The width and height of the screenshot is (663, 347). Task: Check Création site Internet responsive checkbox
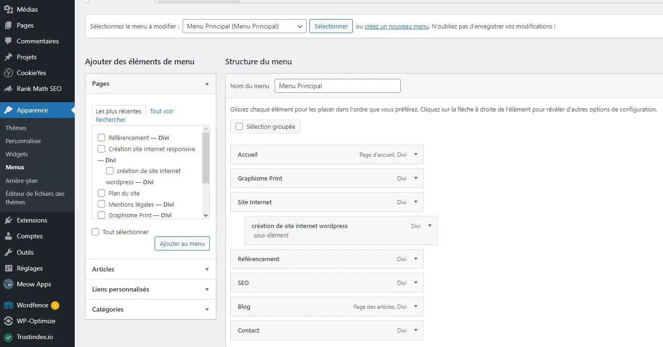coord(101,149)
